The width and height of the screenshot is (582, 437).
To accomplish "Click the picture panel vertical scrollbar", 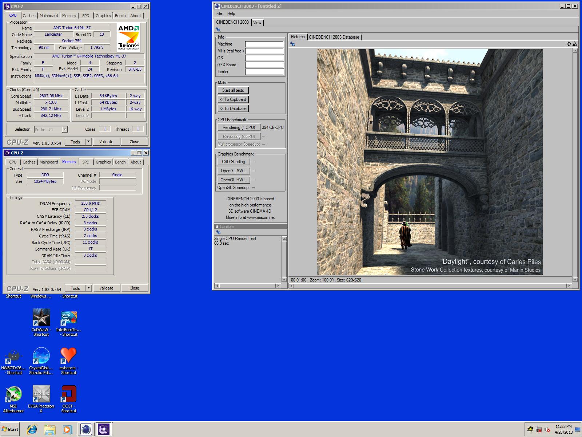I will (575, 165).
